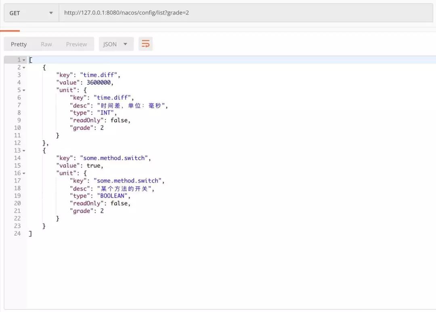The width and height of the screenshot is (436, 312).
Task: Click the desc text 时间差，单位：毫秒
Action: 131,106
